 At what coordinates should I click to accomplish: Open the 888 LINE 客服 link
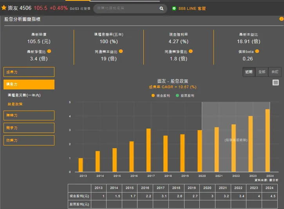click(x=192, y=9)
